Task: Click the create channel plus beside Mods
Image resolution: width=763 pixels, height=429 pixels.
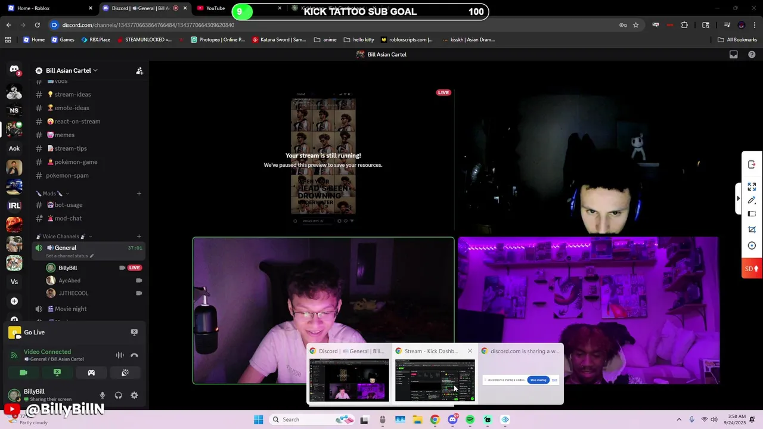Action: [x=139, y=193]
